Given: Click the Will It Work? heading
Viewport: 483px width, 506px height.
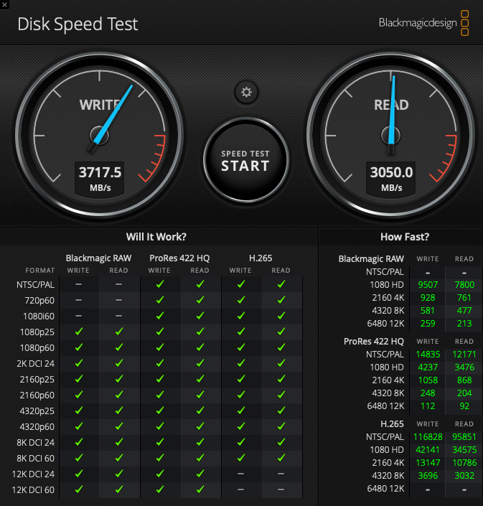Looking at the screenshot, I should 156,237.
